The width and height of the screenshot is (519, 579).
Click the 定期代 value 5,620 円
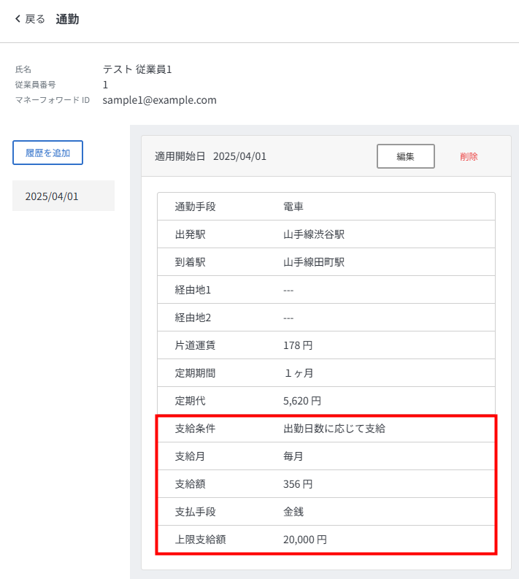301,401
